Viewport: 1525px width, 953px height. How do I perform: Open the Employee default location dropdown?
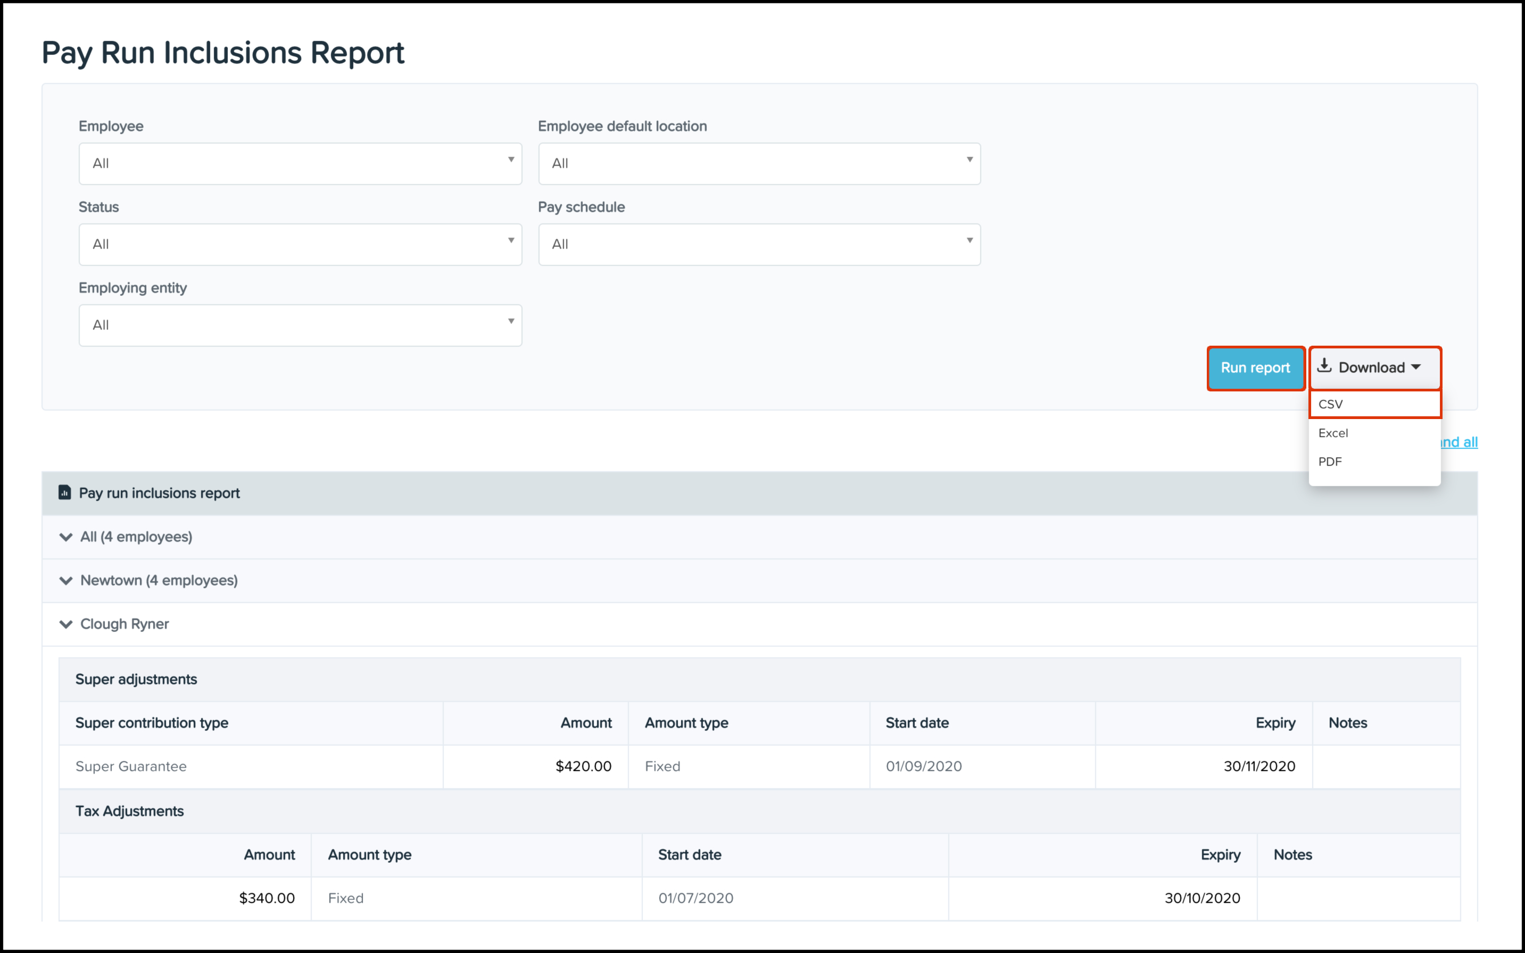click(x=759, y=163)
